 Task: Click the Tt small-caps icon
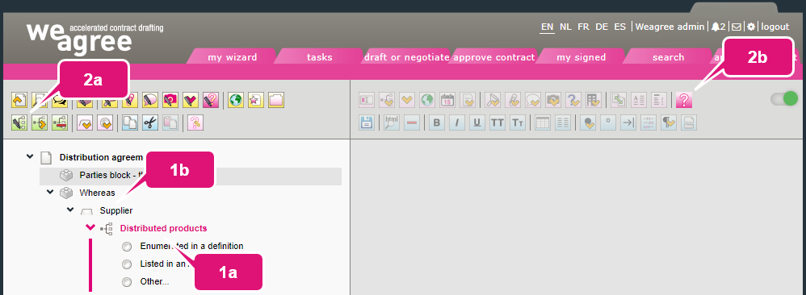click(518, 123)
